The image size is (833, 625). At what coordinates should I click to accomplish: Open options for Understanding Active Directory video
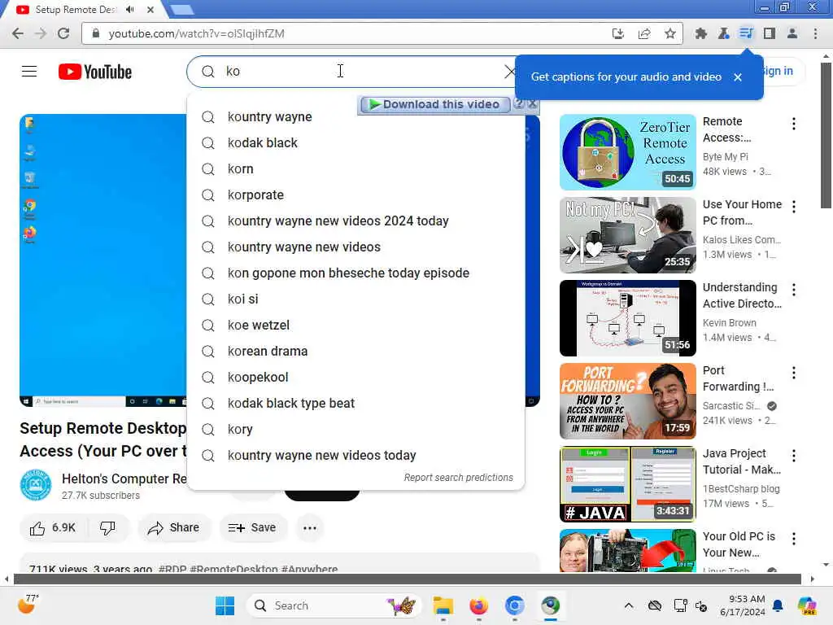click(794, 290)
